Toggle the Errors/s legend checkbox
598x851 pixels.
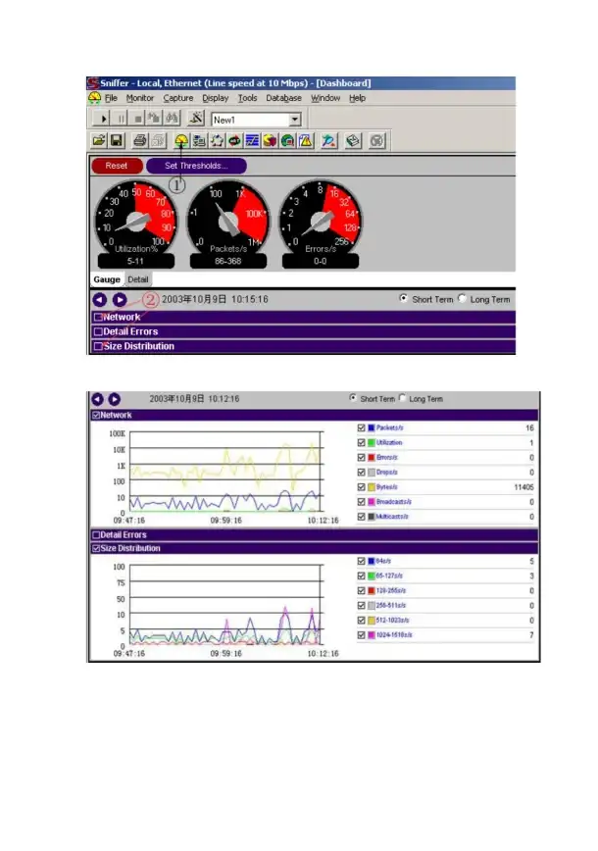[361, 458]
